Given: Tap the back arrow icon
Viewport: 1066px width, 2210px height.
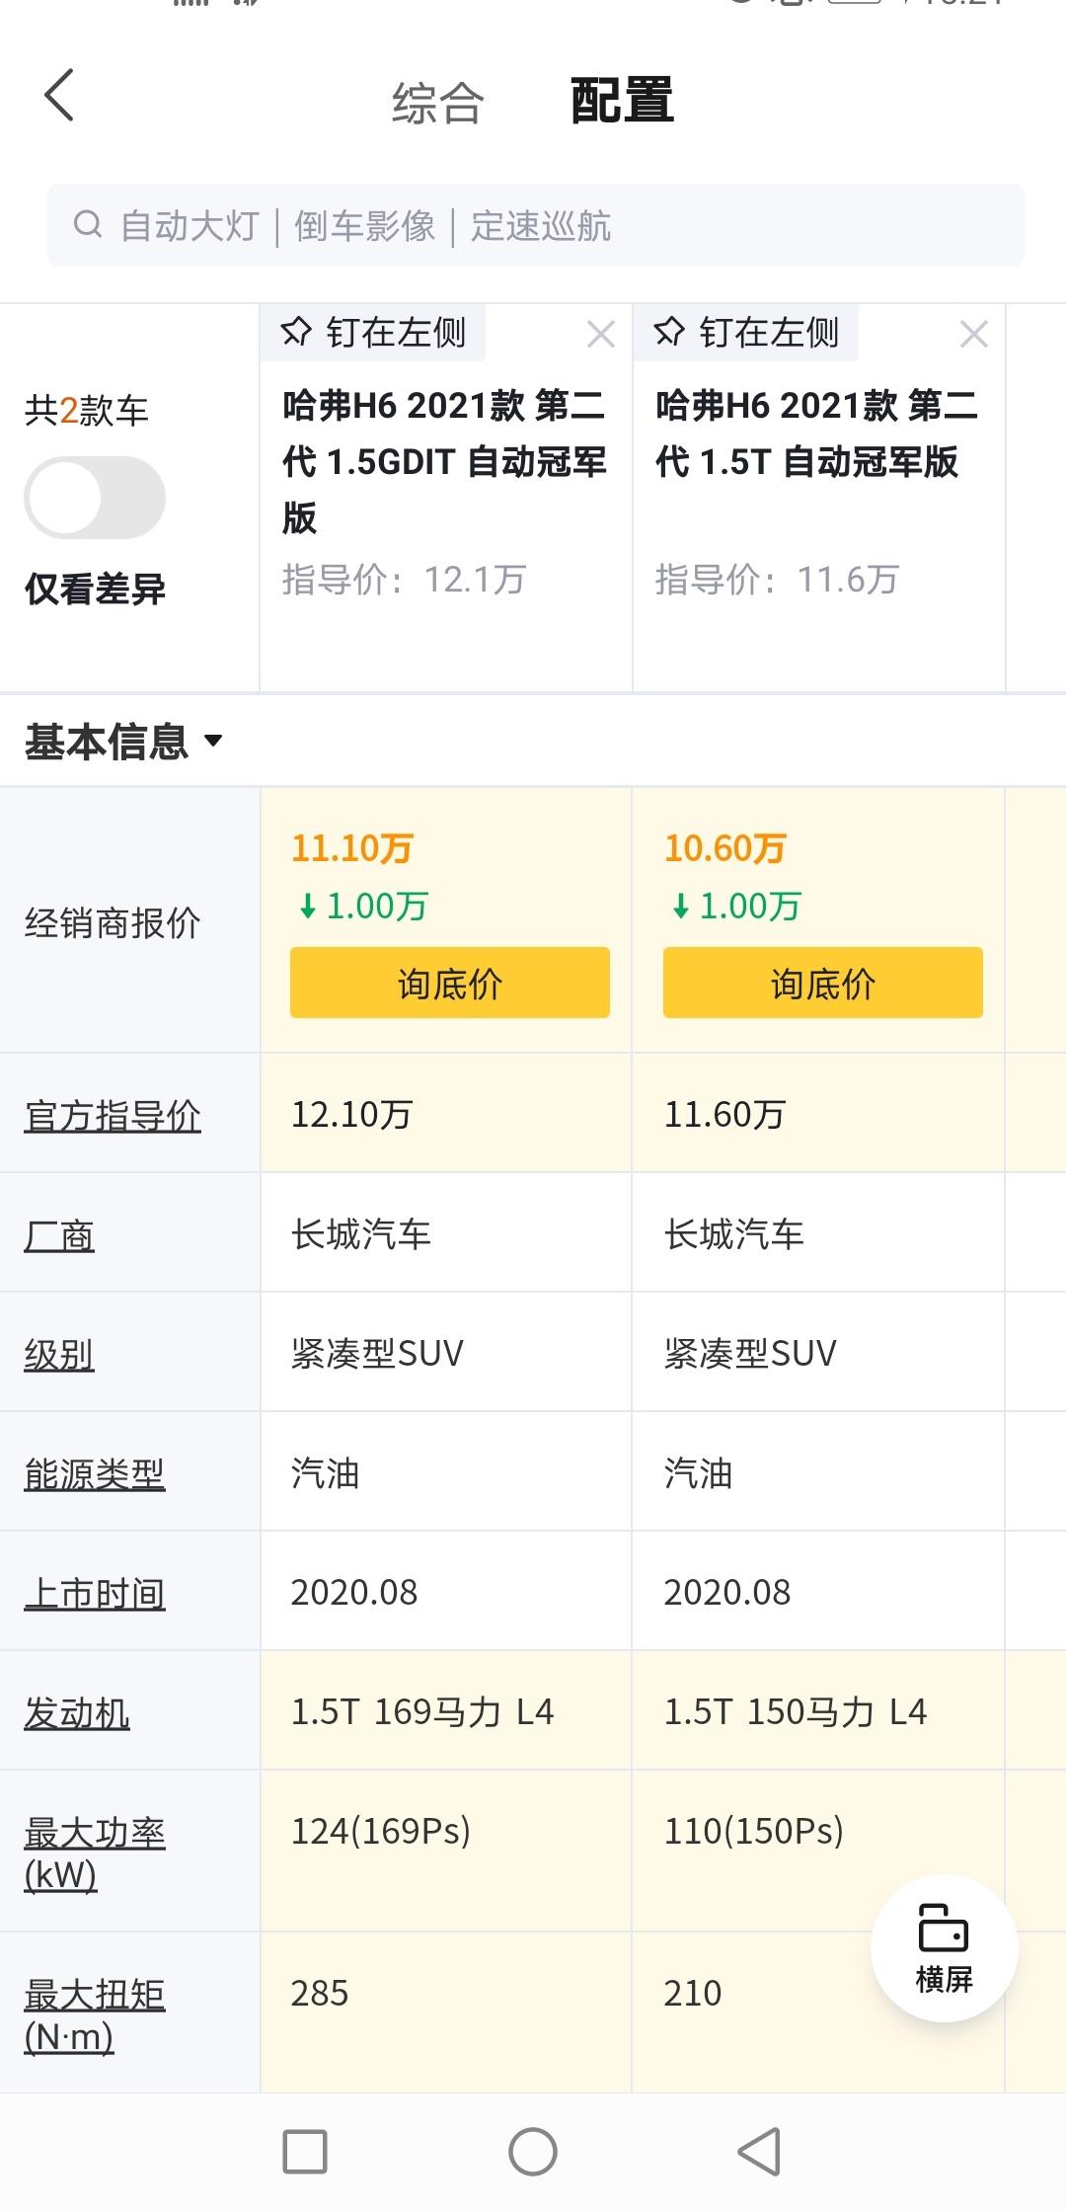Looking at the screenshot, I should pos(59,96).
